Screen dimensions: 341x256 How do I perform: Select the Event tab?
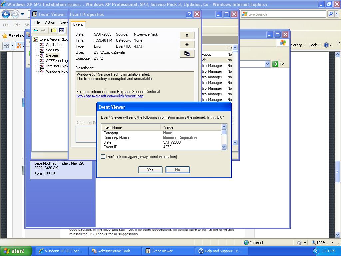tap(78, 24)
